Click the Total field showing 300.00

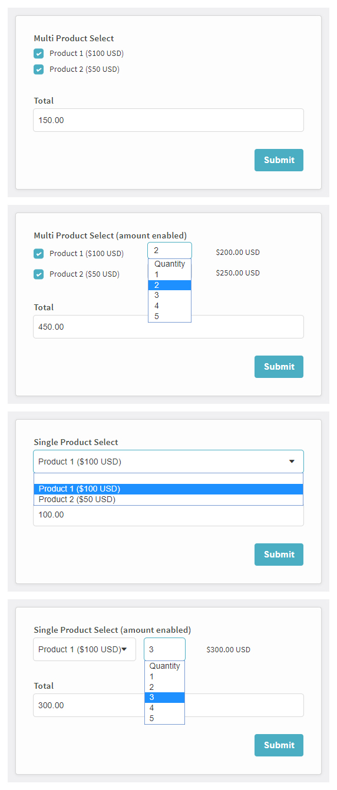click(168, 705)
